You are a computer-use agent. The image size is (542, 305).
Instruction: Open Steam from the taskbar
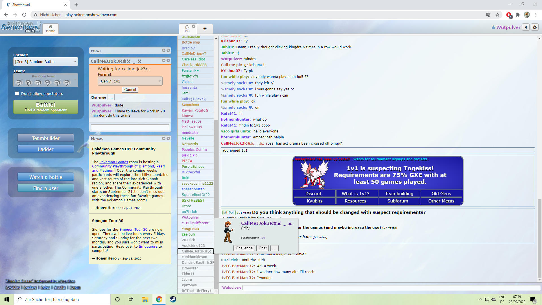pos(173,299)
